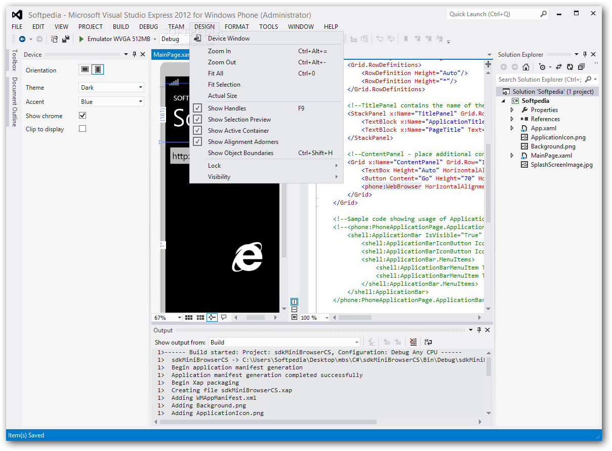Open the Document Outline side tab
This screenshot has width=612, height=451.
[x=14, y=101]
